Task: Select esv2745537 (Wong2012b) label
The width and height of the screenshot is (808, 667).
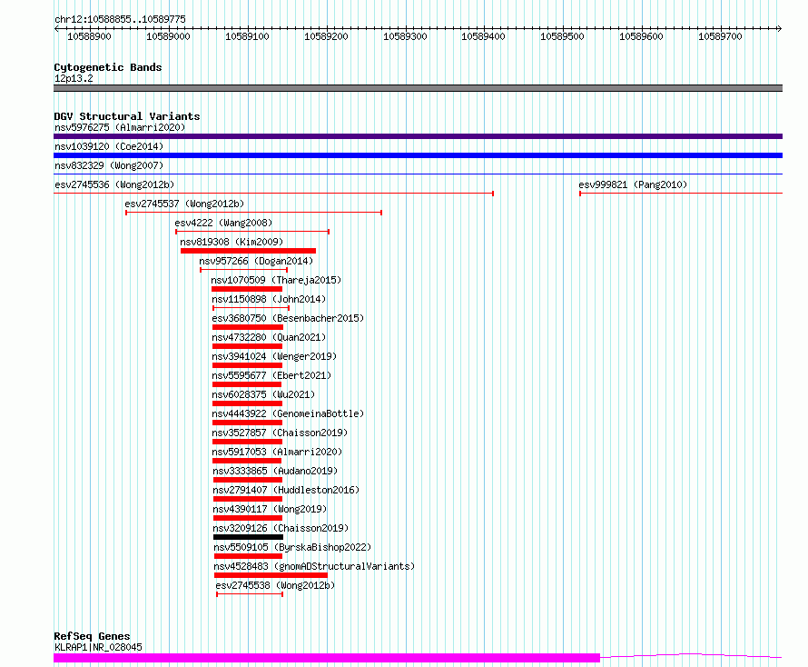Action: click(x=184, y=204)
